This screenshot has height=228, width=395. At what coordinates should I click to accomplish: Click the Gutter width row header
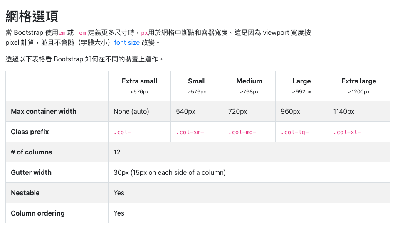31,172
